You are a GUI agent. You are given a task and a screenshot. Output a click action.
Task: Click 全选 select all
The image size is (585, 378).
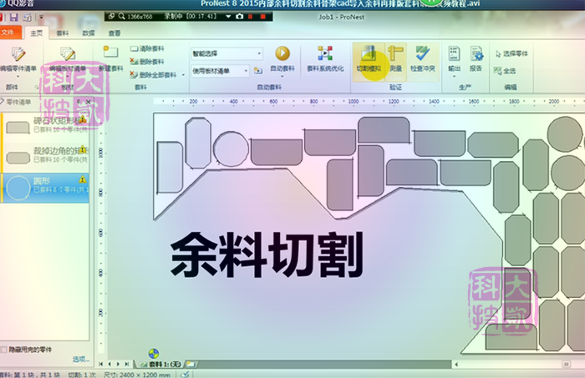505,71
